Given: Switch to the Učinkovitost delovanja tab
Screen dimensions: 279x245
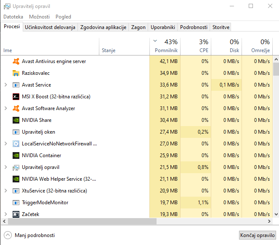Looking at the screenshot, I should pos(50,27).
